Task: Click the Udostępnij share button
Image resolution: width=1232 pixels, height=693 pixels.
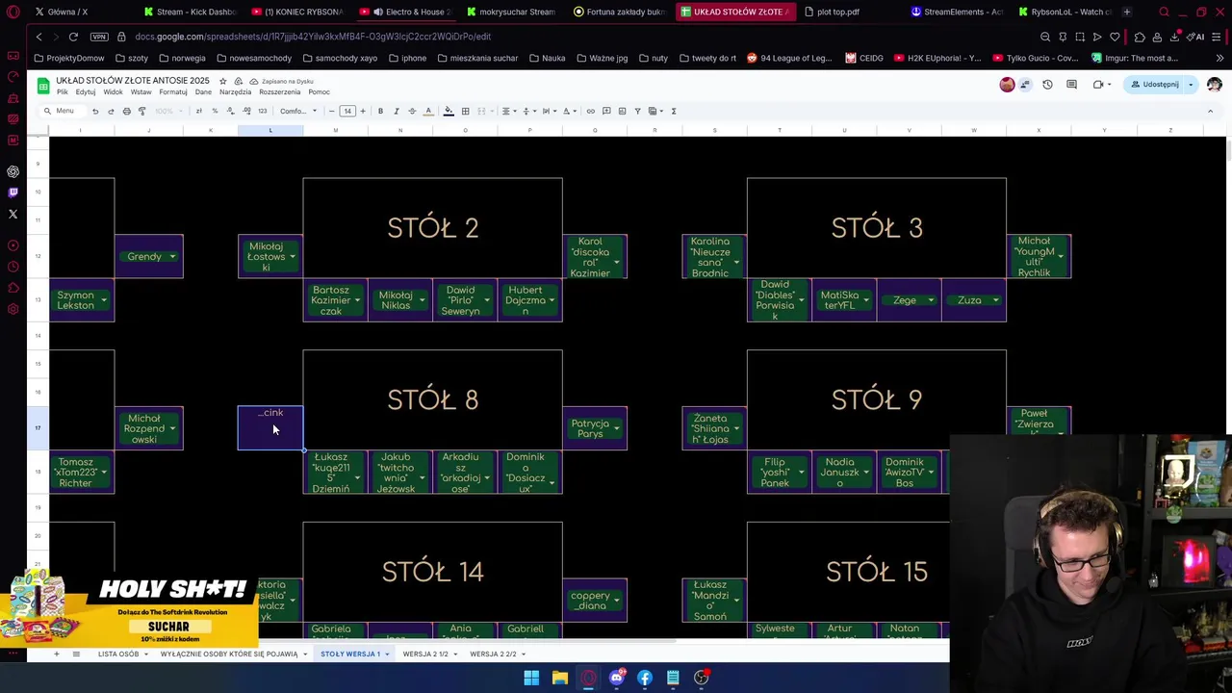Action: (1155, 85)
